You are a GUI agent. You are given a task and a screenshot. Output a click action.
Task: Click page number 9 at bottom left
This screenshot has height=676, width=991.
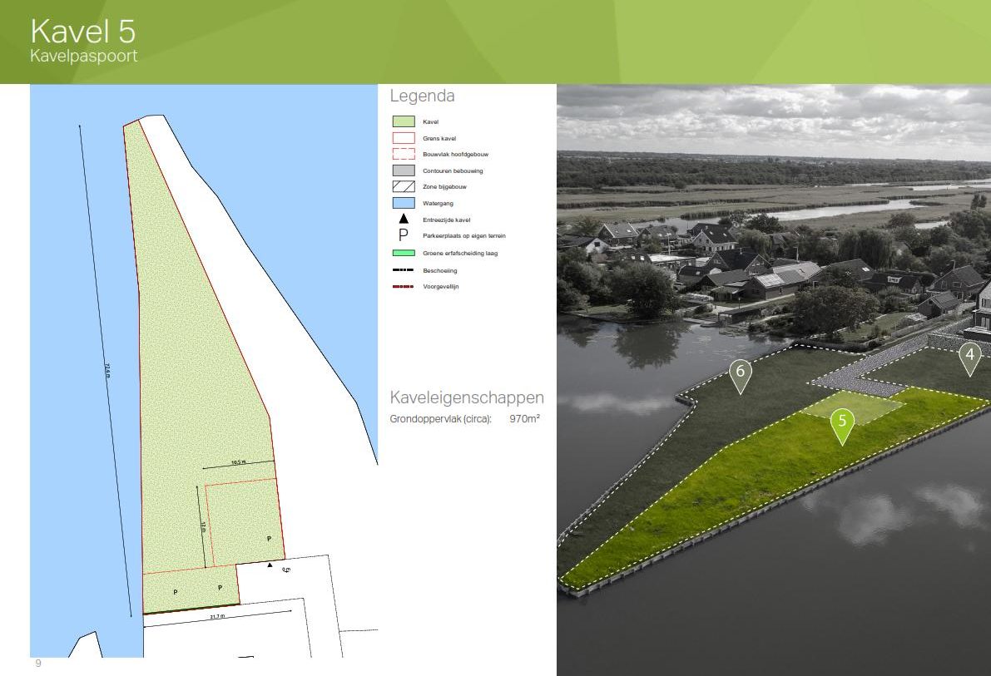[x=37, y=664]
